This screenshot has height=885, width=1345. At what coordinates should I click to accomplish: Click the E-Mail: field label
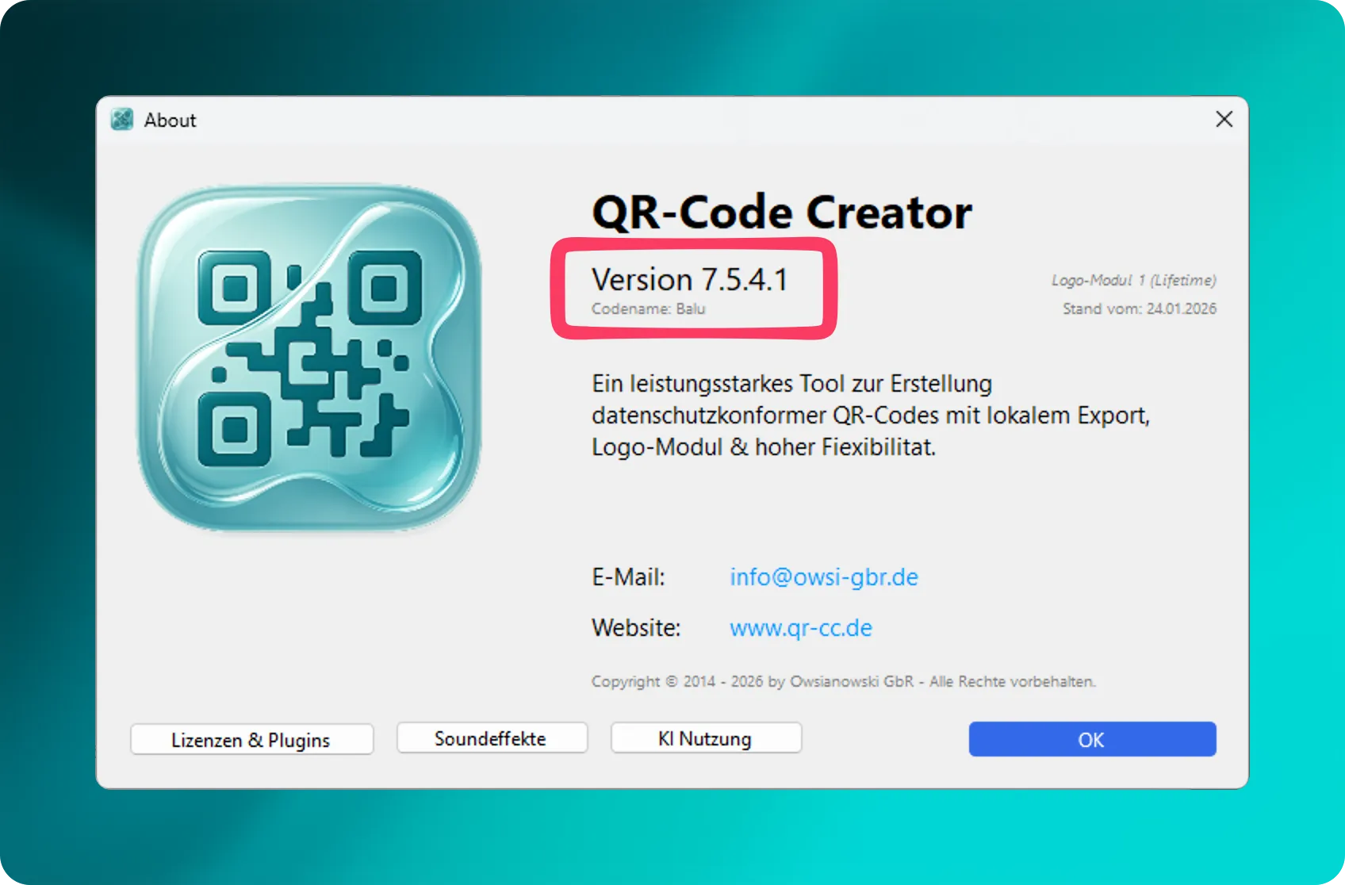click(628, 577)
